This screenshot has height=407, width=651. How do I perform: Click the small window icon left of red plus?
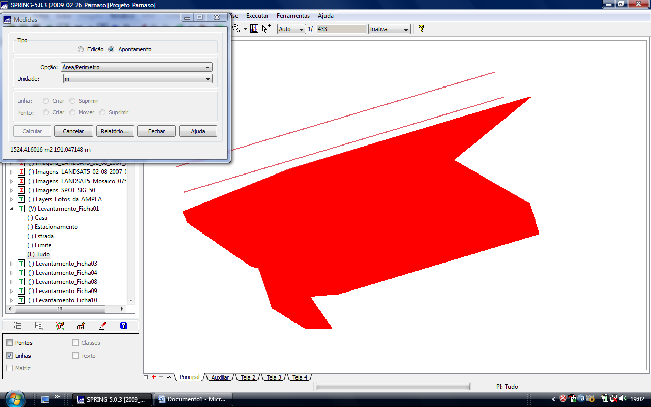pyautogui.click(x=146, y=377)
